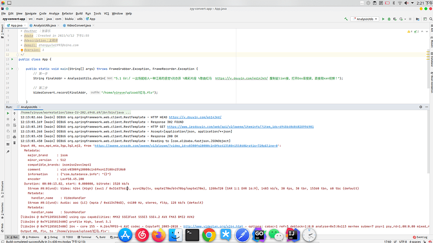Open the TODO tool window tab

(x=68, y=237)
